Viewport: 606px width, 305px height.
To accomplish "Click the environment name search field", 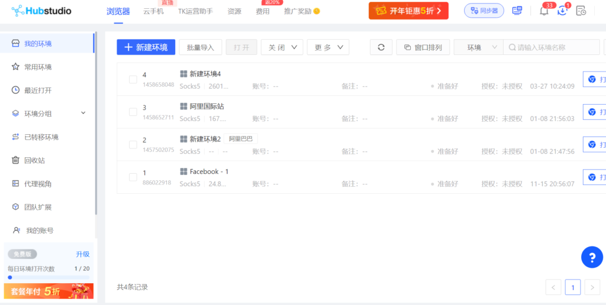I will click(555, 47).
